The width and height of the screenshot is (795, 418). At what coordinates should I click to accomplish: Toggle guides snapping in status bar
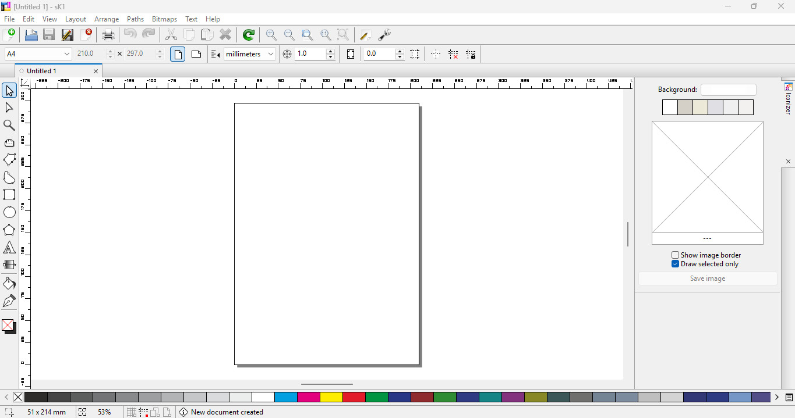143,412
